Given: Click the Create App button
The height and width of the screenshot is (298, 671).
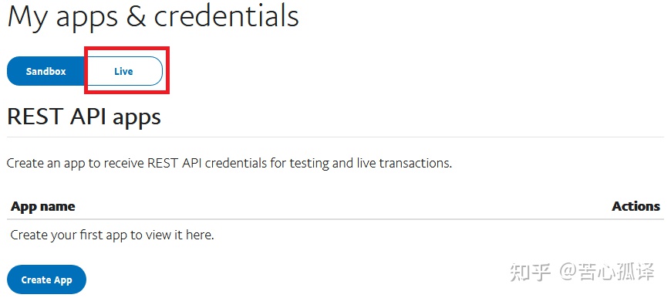Looking at the screenshot, I should [x=46, y=280].
